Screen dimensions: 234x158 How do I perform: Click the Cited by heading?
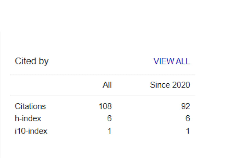[32, 61]
